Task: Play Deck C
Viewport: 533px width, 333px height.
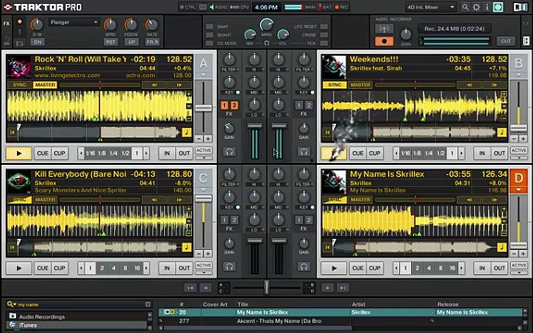Action: 19,268
